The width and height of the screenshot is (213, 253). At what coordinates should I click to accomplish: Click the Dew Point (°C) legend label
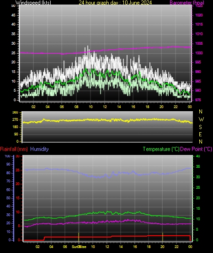coord(196,149)
